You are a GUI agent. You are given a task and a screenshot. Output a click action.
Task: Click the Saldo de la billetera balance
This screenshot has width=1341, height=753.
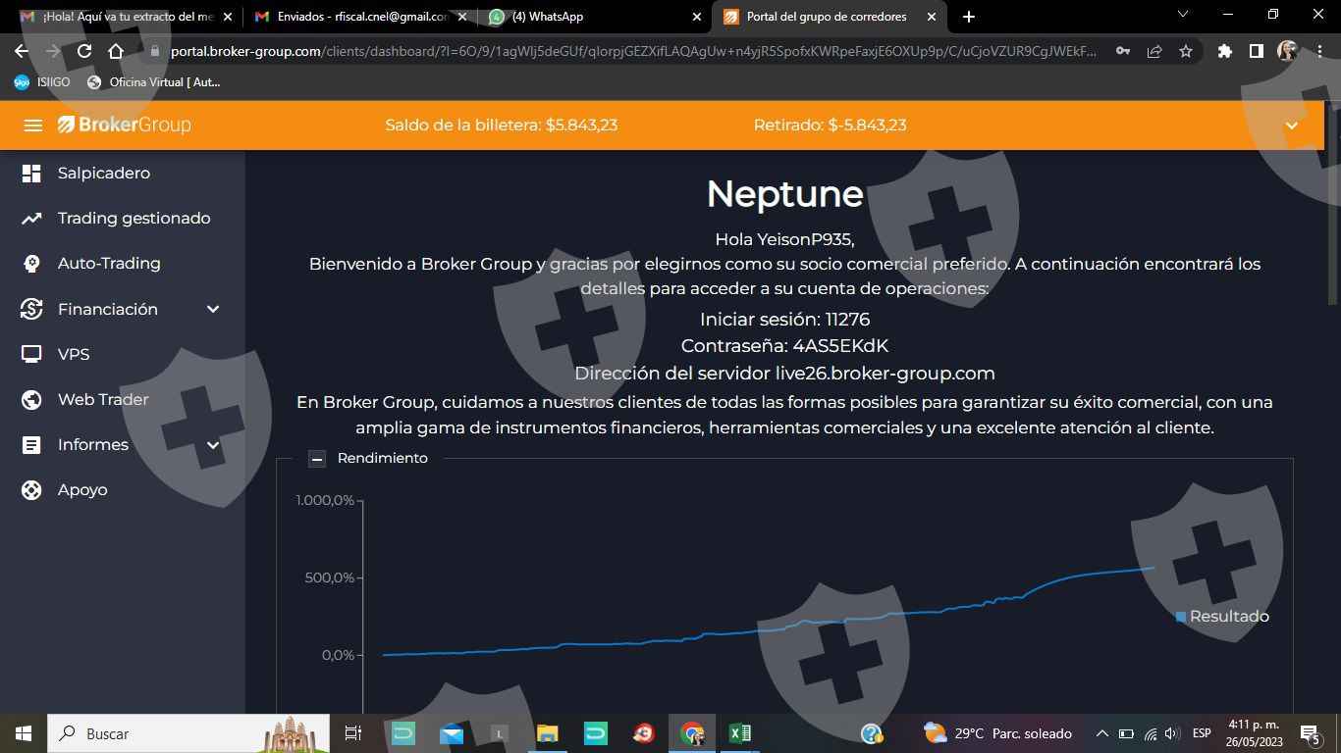click(502, 125)
